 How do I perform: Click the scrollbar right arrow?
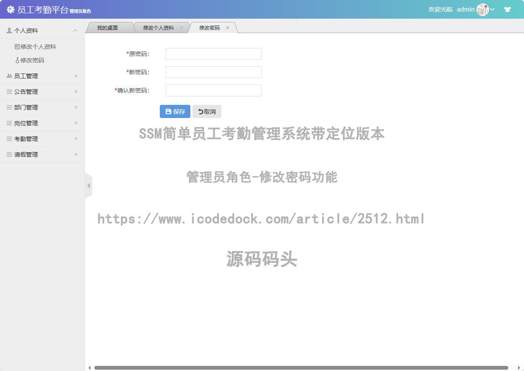click(519, 368)
